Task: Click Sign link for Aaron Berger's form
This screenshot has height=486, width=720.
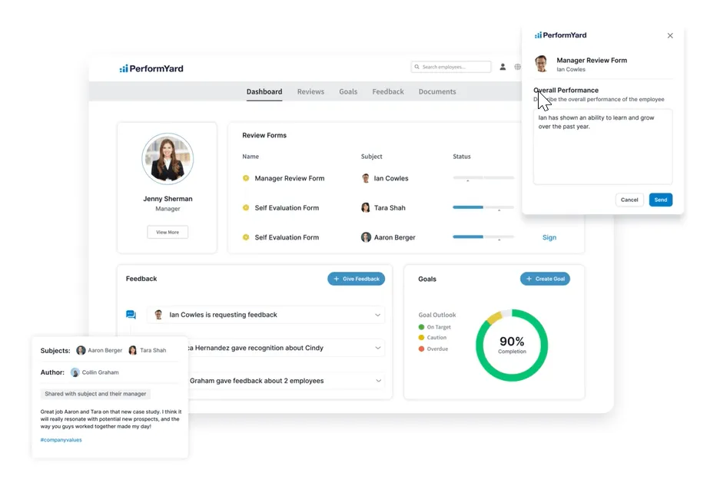Action: click(x=549, y=237)
